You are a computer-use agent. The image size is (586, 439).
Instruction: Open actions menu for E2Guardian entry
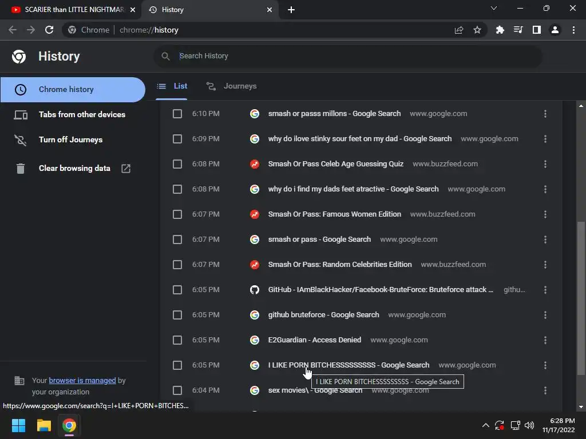545,340
